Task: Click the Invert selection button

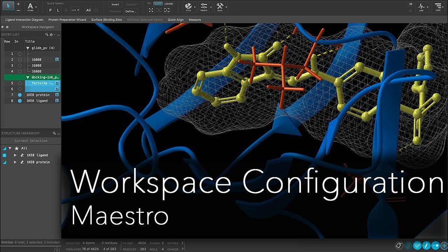Action: click(x=115, y=5)
